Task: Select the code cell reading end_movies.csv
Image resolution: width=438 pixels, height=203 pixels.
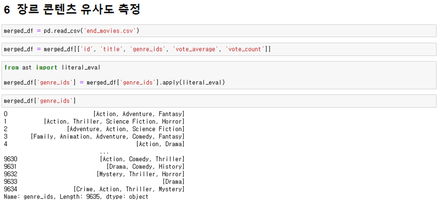Action: click(219, 31)
